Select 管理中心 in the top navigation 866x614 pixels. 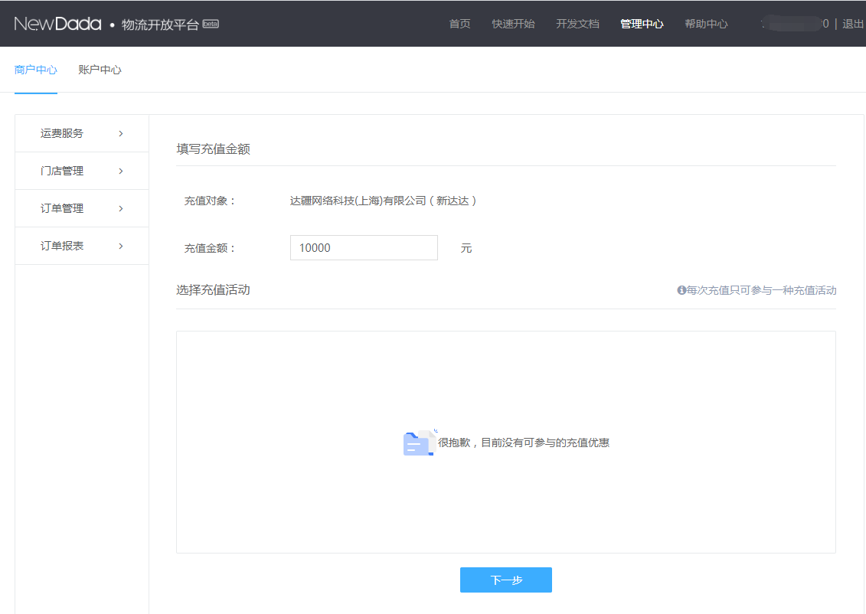point(642,24)
